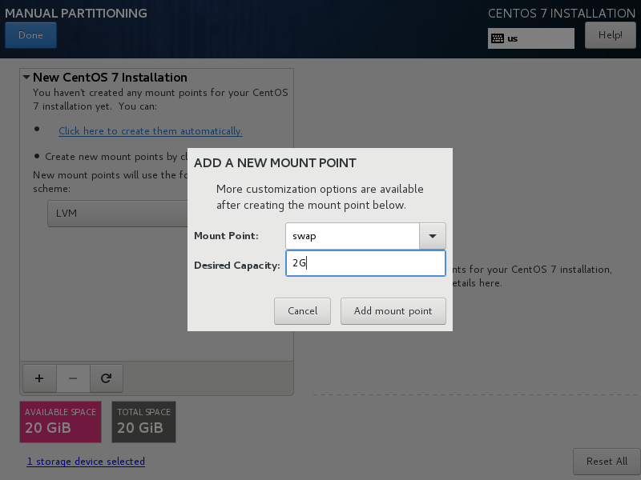
Task: Click the ADD A NEW MOUNT POINT title
Action: 275,163
